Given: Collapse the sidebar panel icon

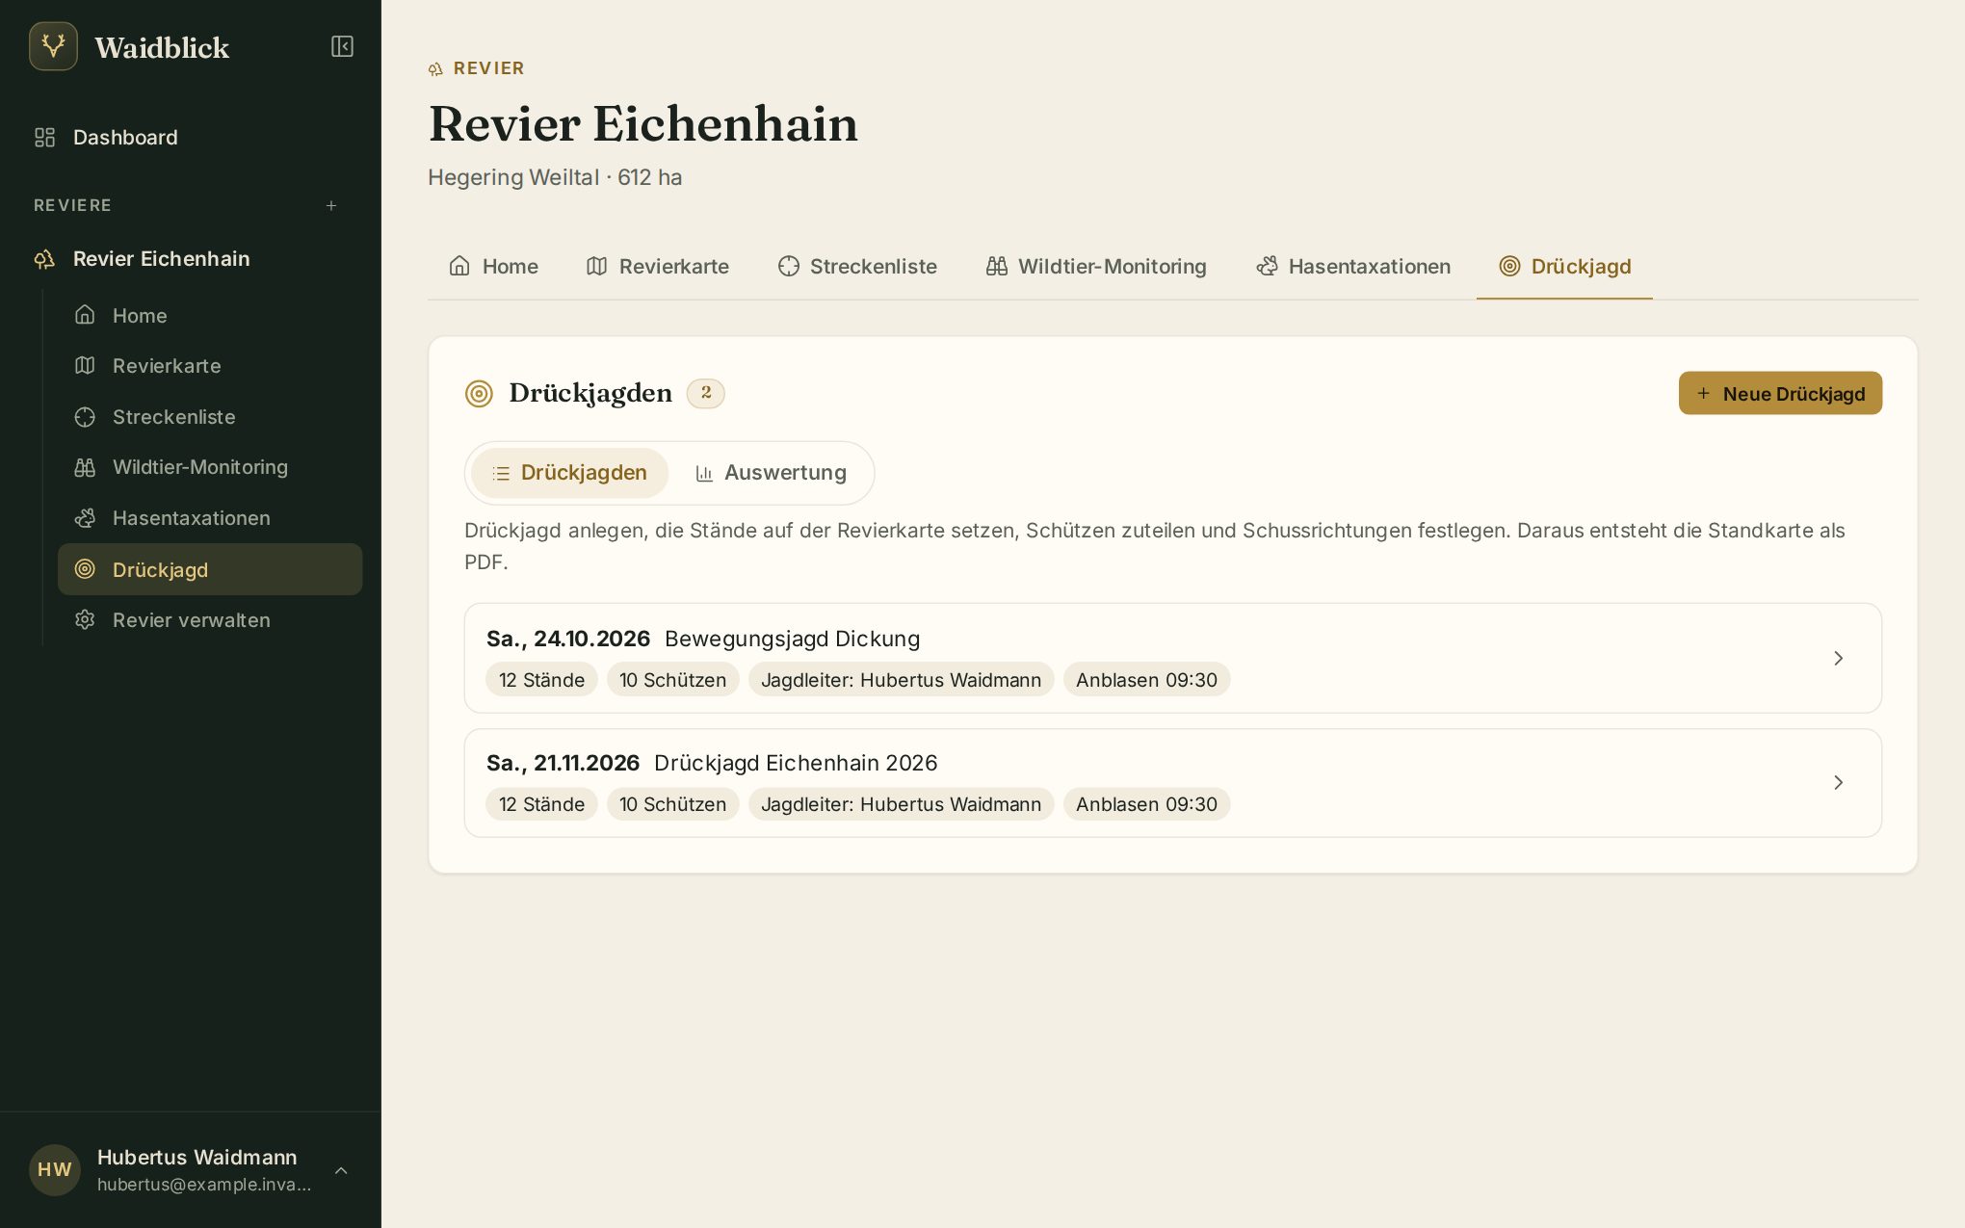Looking at the screenshot, I should (342, 46).
